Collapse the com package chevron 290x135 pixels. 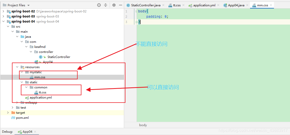22,42
